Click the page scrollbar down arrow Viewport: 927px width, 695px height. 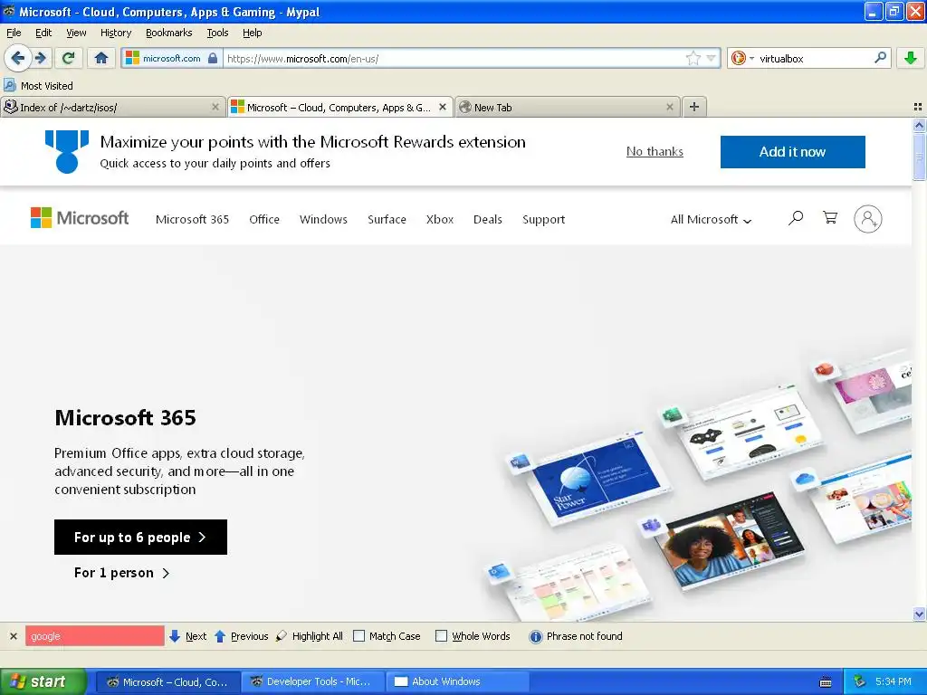[919, 614]
